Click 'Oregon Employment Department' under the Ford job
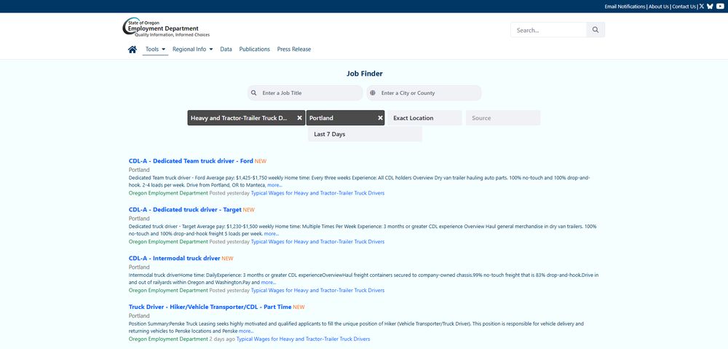Screen dimensions: 728x349 pyautogui.click(x=169, y=193)
